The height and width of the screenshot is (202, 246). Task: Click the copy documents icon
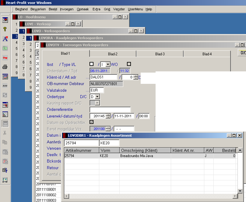(x=5, y=142)
